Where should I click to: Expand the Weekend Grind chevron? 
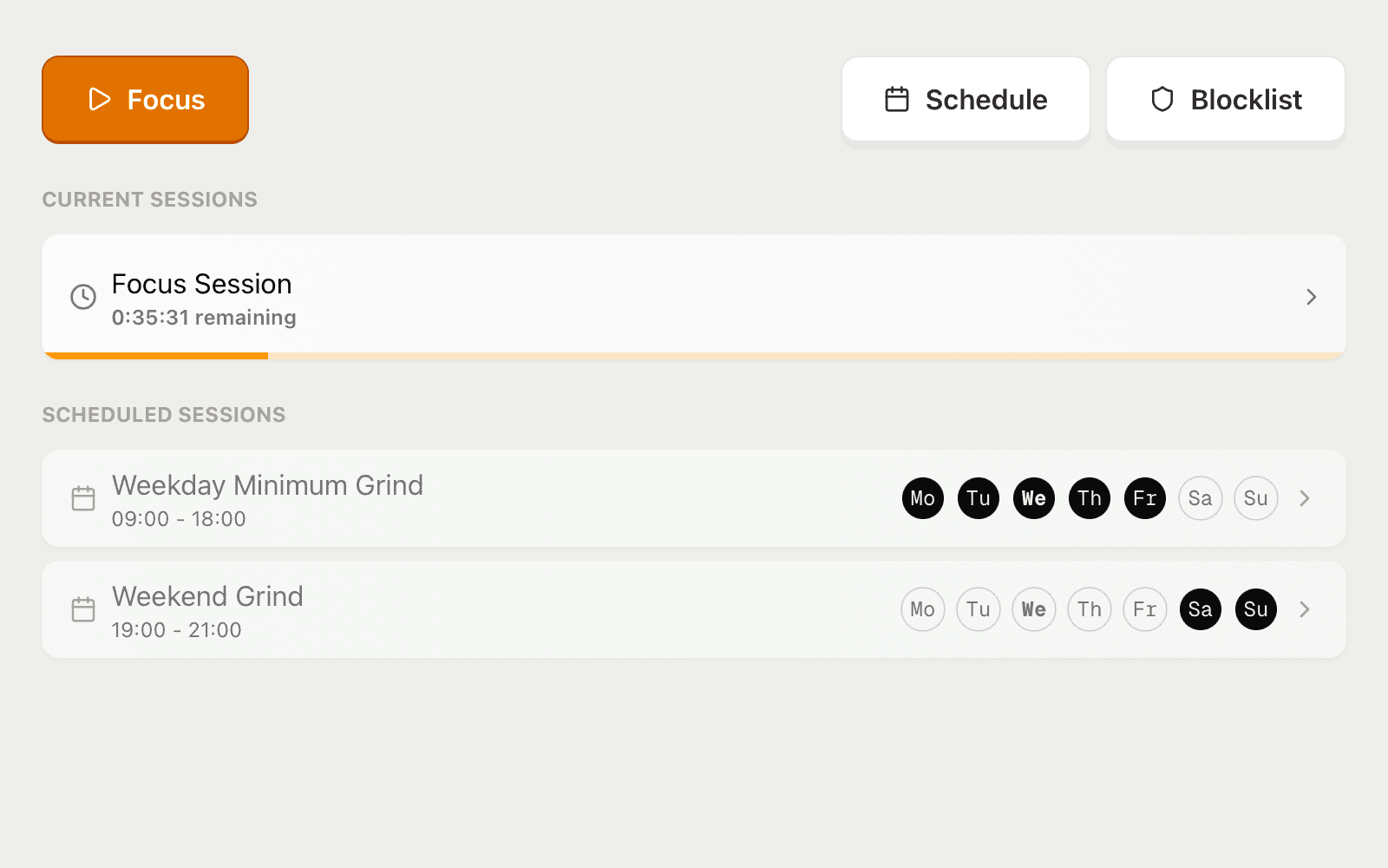point(1305,609)
